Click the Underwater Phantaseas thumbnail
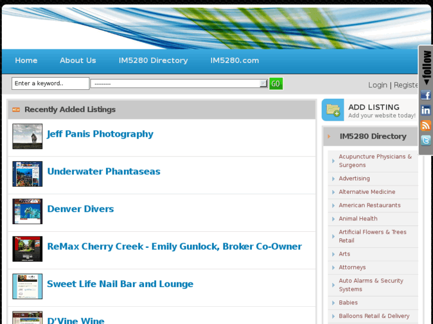433x324 pixels. (x=27, y=174)
